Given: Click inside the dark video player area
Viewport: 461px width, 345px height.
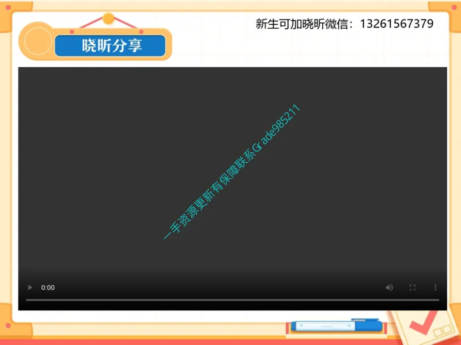Looking at the screenshot, I should [x=233, y=189].
